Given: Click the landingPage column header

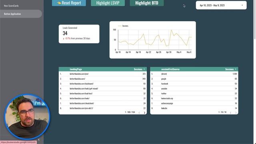Looking at the screenshot, I should pos(76,69).
